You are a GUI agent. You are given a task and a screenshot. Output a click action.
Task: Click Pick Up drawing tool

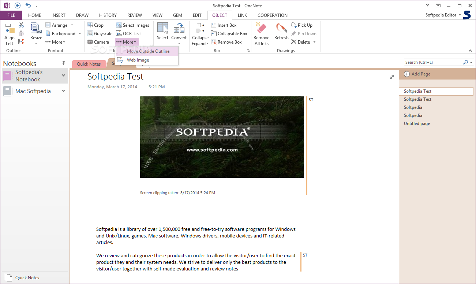point(302,25)
